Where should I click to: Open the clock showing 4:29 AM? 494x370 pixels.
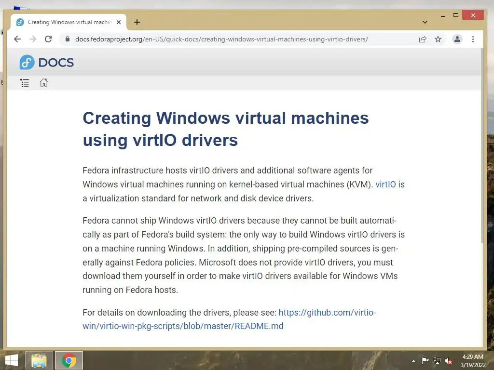(x=473, y=361)
